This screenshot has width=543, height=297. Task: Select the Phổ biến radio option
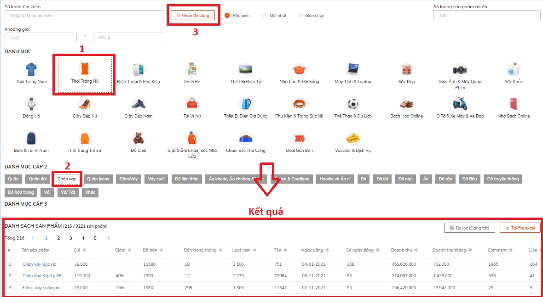point(227,15)
